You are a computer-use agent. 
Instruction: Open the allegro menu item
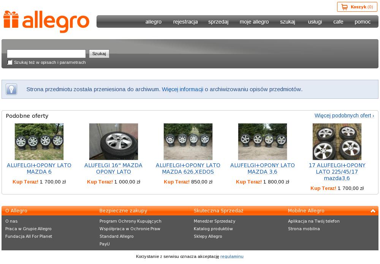click(x=154, y=22)
